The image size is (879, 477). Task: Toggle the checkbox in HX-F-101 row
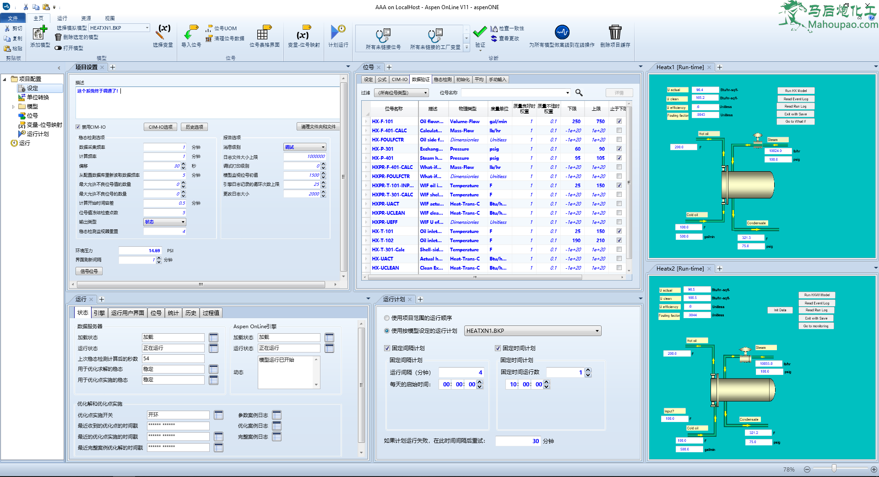point(619,121)
